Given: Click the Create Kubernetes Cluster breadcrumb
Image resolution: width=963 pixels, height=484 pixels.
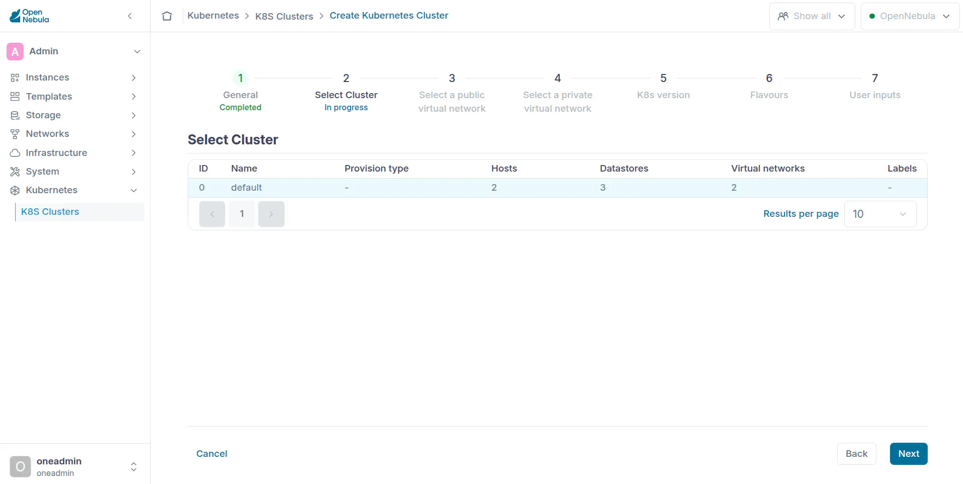Looking at the screenshot, I should click(389, 16).
